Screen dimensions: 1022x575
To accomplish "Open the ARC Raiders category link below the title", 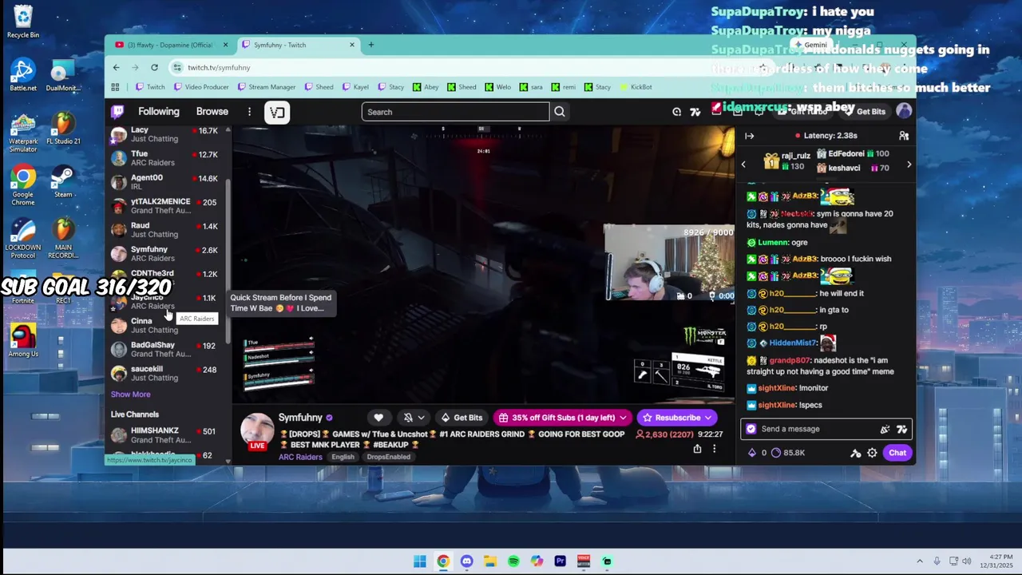I will point(300,457).
